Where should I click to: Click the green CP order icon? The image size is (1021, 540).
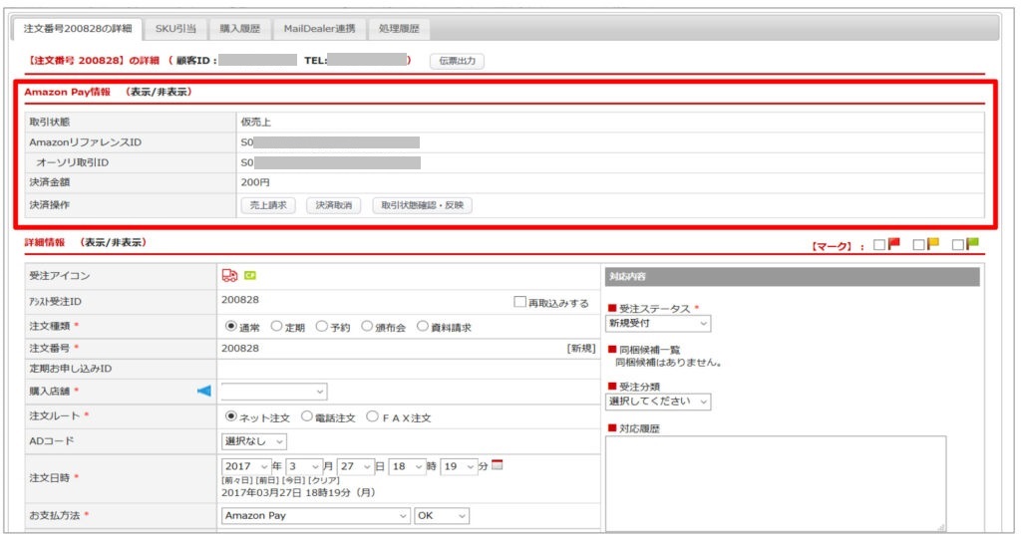tap(250, 276)
